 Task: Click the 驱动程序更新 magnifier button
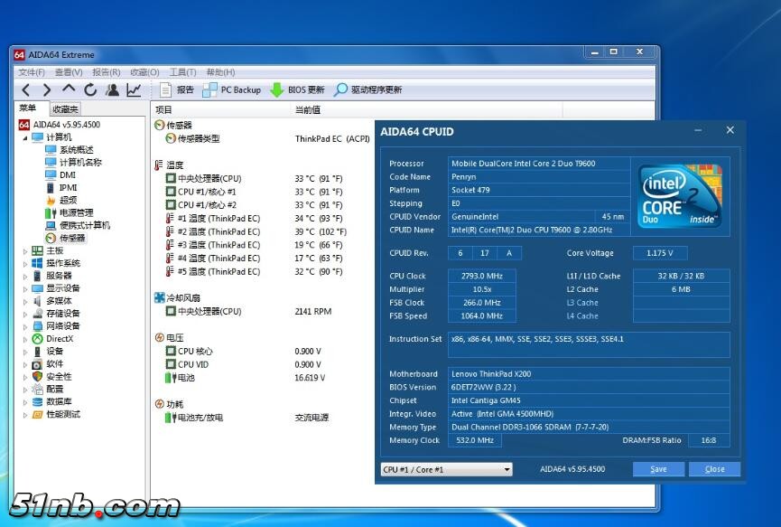[x=367, y=89]
